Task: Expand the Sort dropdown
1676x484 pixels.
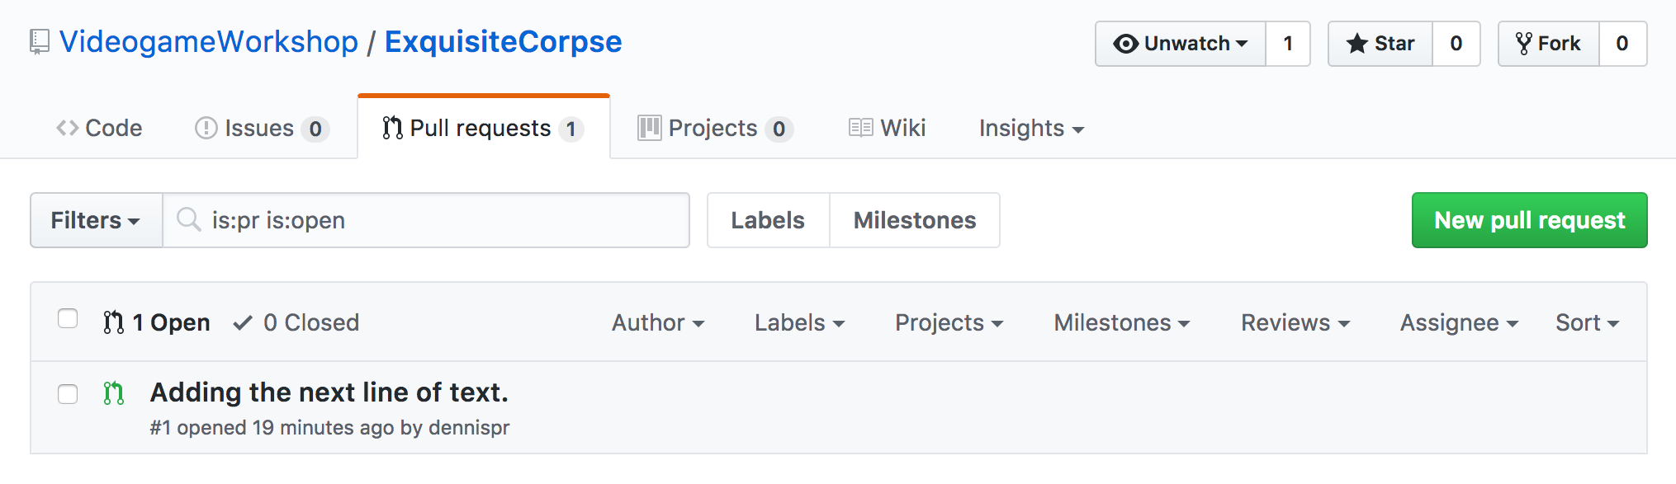Action: click(x=1587, y=322)
